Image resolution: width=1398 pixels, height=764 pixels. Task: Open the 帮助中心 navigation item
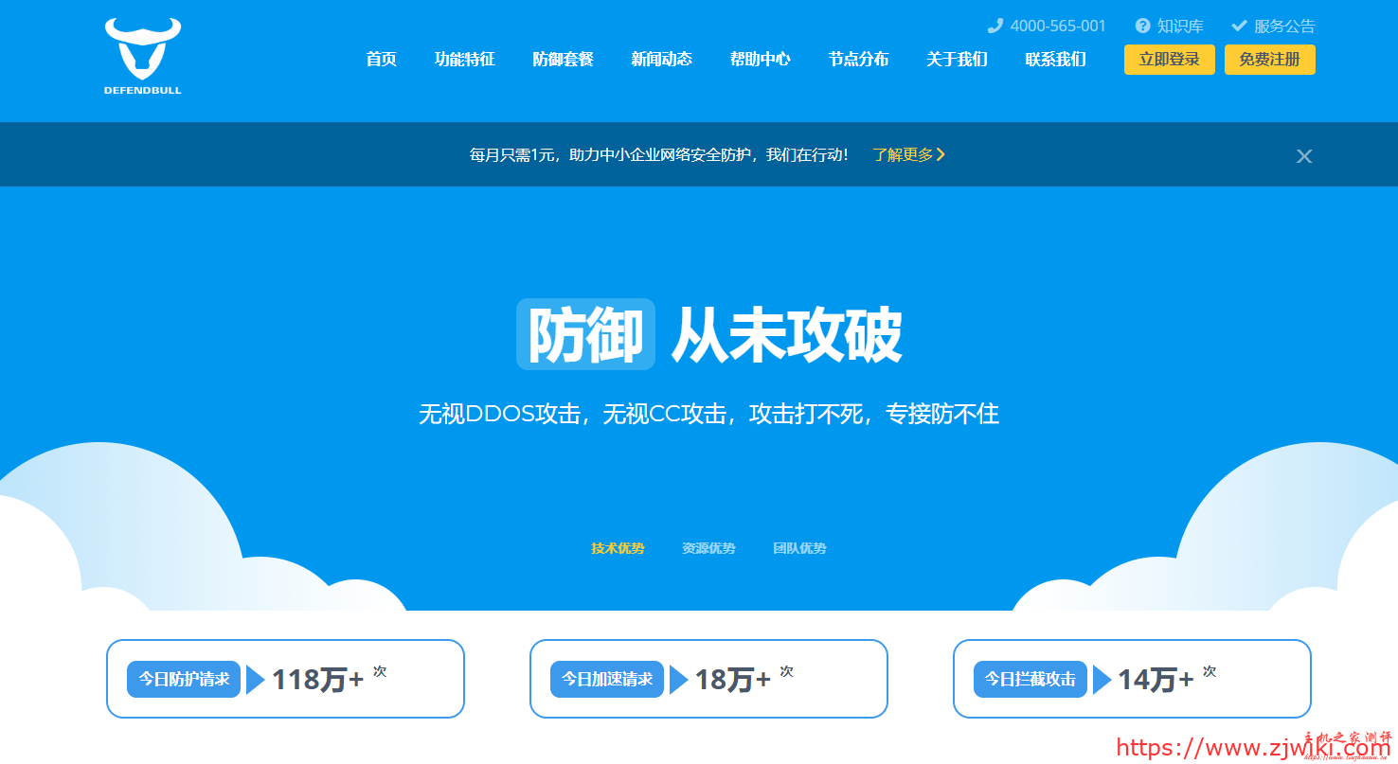pyautogui.click(x=760, y=59)
